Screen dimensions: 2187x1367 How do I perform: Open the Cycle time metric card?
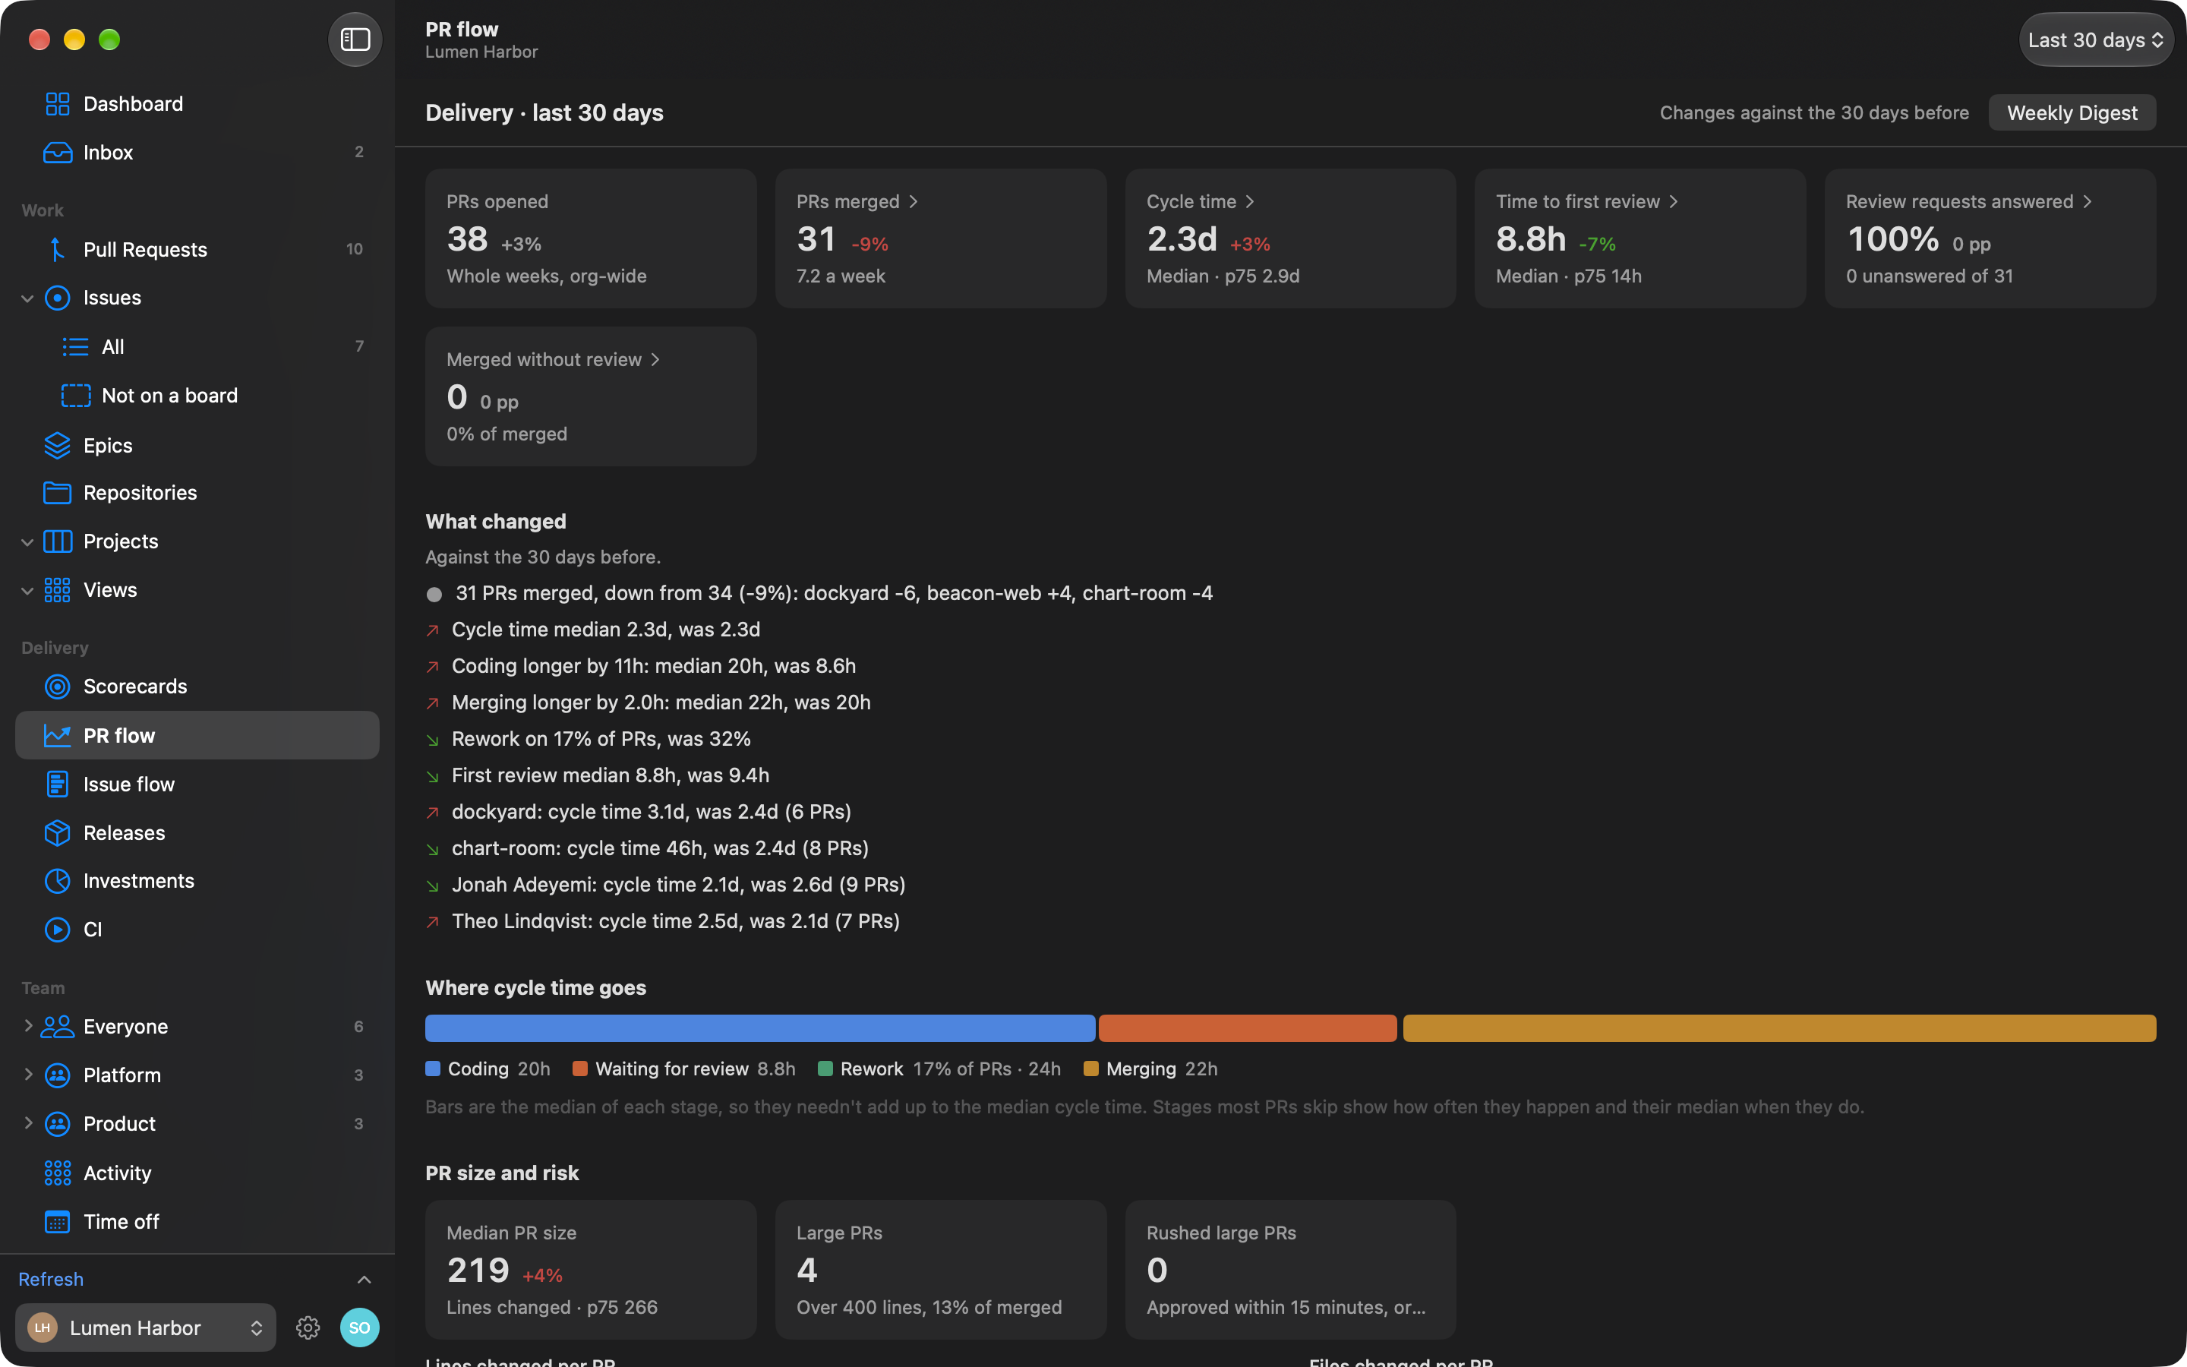point(1289,238)
